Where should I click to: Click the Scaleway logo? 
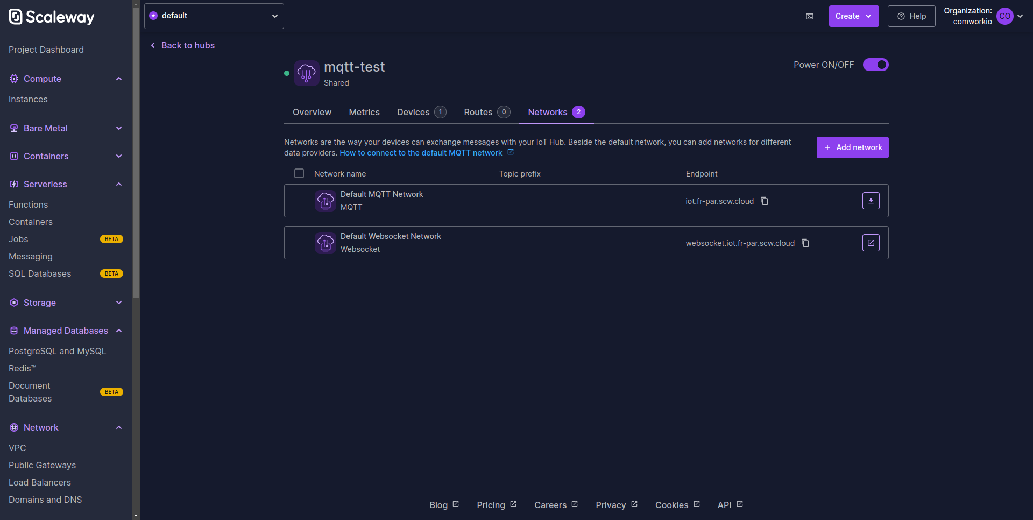[x=52, y=17]
